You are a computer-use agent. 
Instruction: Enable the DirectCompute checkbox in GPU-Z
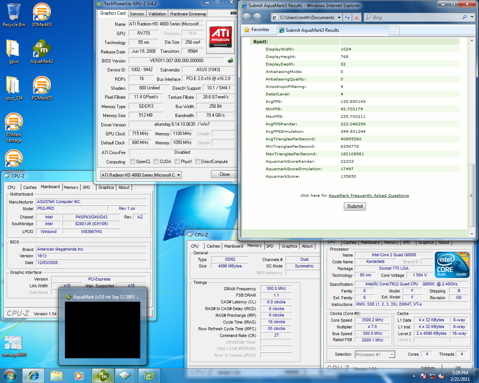[x=198, y=162]
